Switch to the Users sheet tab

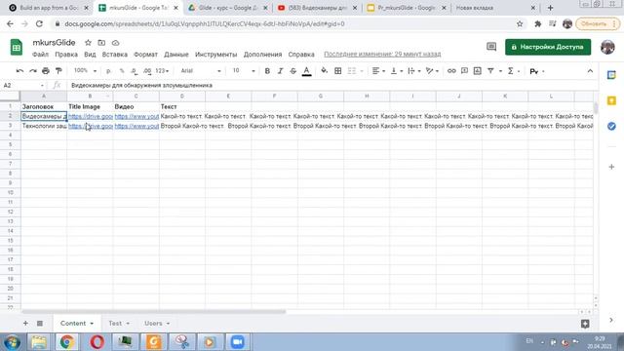[x=157, y=323]
